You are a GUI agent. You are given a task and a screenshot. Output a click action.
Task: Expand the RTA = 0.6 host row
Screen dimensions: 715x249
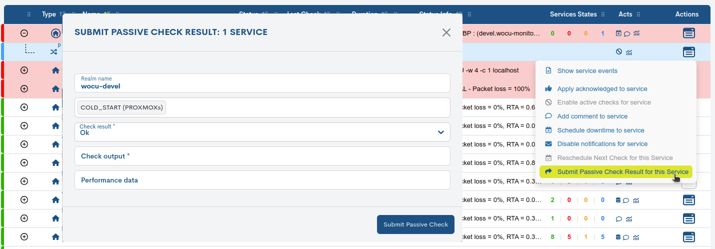pyautogui.click(x=24, y=107)
